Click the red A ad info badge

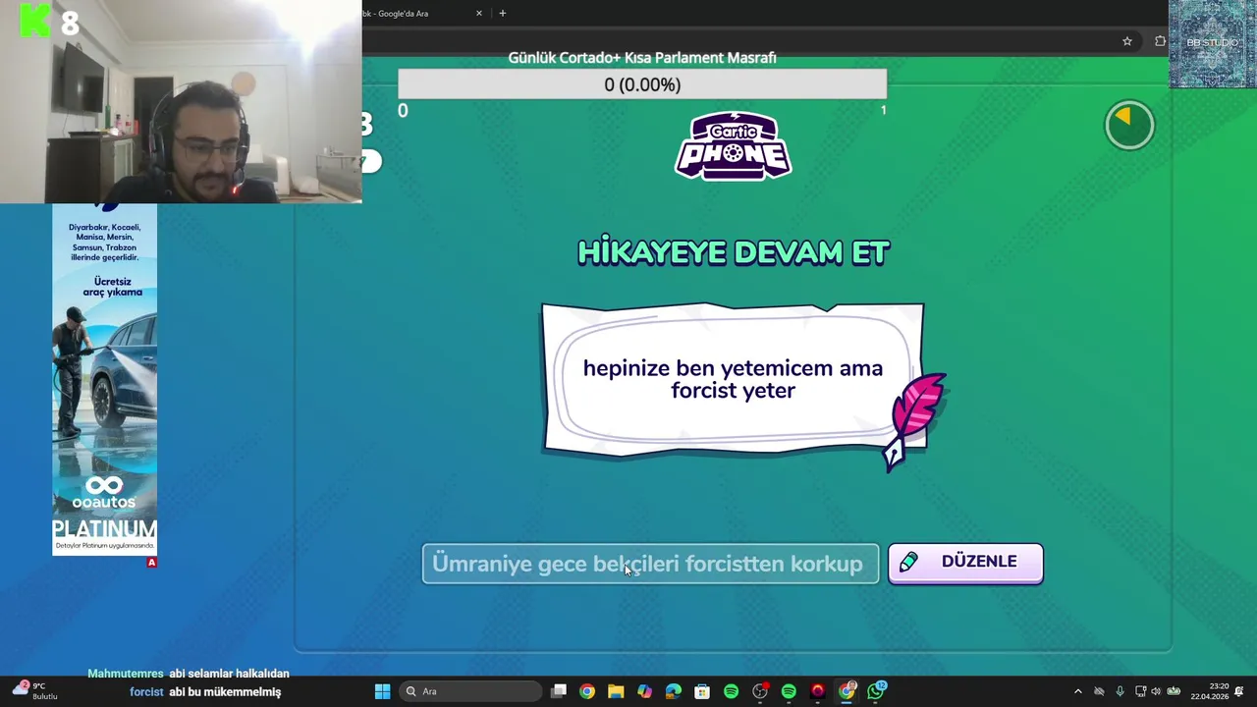[x=151, y=563]
